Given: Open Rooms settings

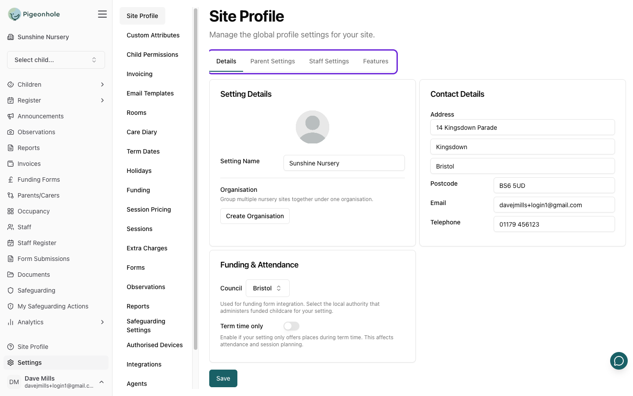Looking at the screenshot, I should click(136, 113).
